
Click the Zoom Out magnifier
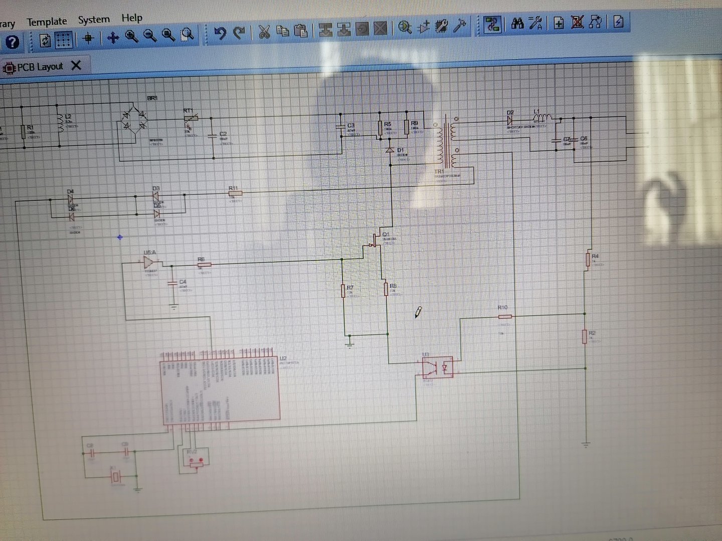[x=150, y=36]
